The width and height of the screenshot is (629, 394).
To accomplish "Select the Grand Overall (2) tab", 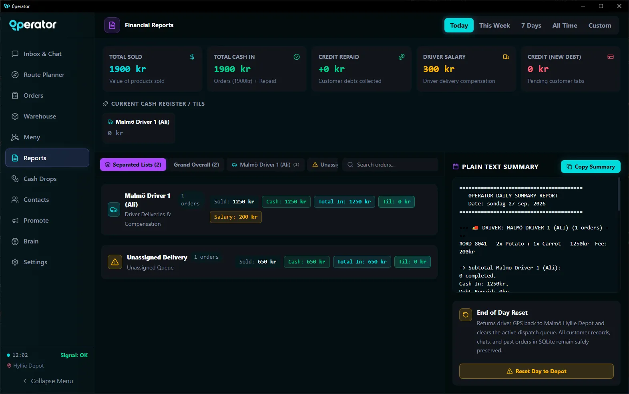I will point(196,165).
